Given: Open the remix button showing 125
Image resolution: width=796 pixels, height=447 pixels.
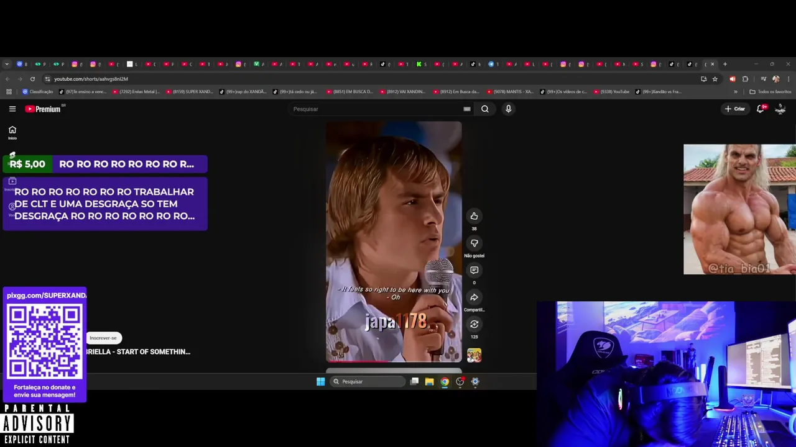Looking at the screenshot, I should pos(474,324).
